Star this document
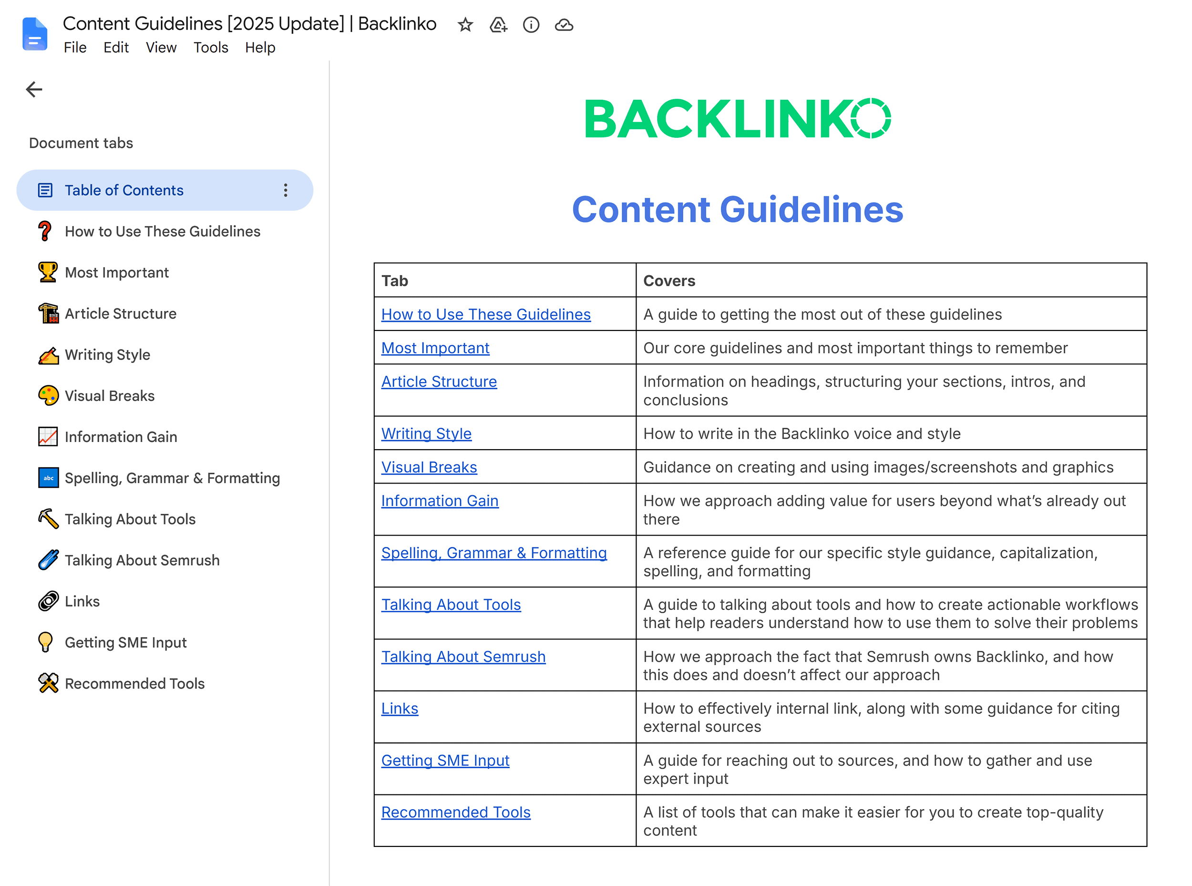This screenshot has width=1192, height=886. pos(465,25)
